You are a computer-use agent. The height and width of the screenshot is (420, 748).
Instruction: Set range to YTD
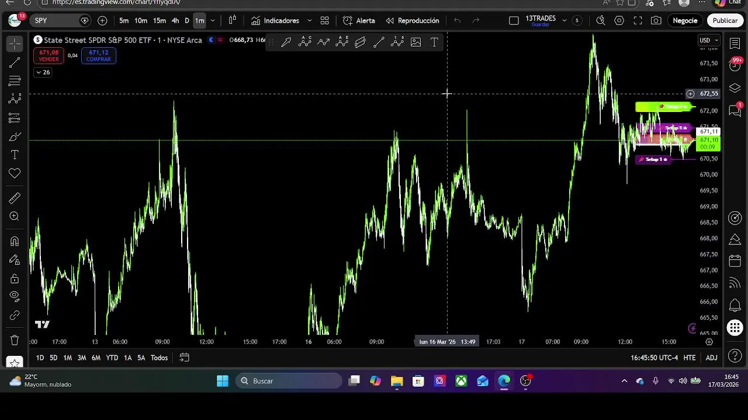(x=112, y=358)
